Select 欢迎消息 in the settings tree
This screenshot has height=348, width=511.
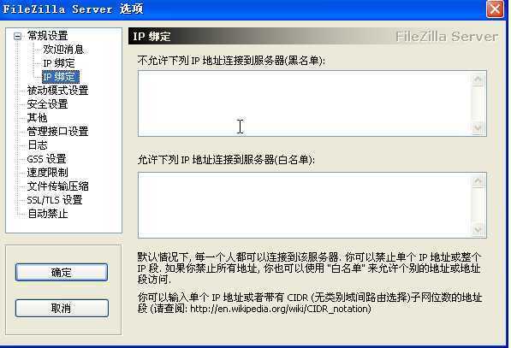coord(63,50)
